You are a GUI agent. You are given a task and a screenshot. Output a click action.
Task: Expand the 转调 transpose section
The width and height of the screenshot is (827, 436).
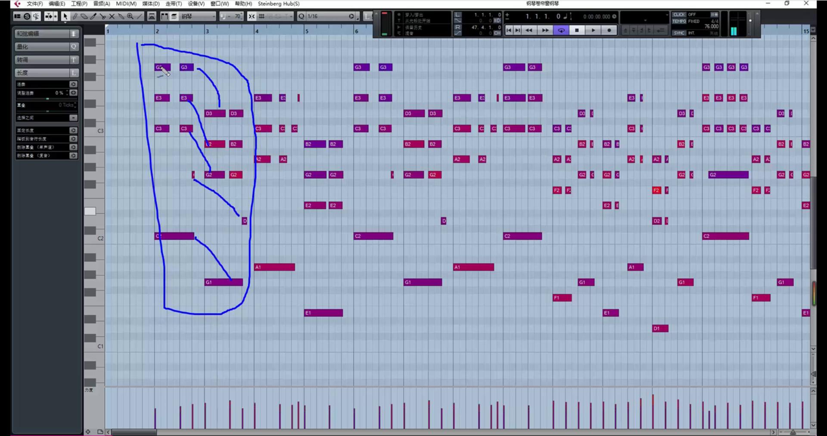pos(47,60)
